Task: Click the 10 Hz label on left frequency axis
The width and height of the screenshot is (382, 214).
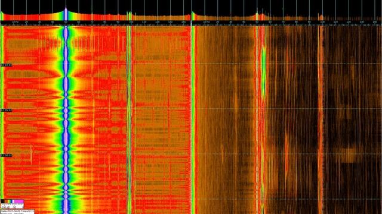Action: coord(15,22)
